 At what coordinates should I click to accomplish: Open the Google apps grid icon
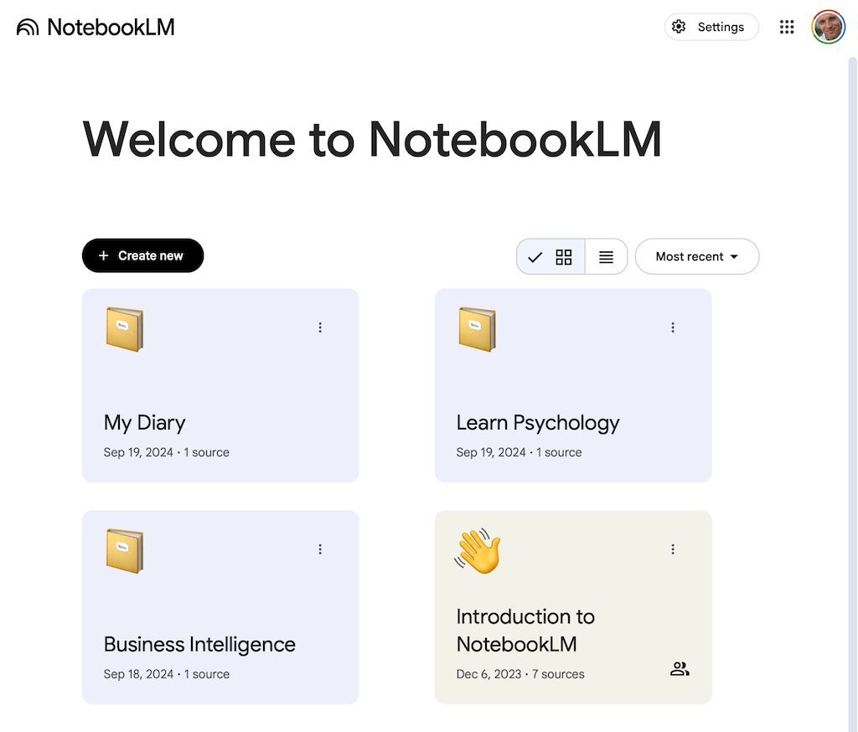[787, 26]
